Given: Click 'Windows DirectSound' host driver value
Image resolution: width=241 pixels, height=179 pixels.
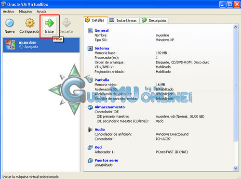Looking at the screenshot, I should [172, 134].
